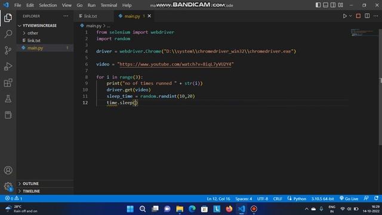Click the code minimap preview
Image resolution: width=382 pixels, height=215 pixels.
click(362, 32)
